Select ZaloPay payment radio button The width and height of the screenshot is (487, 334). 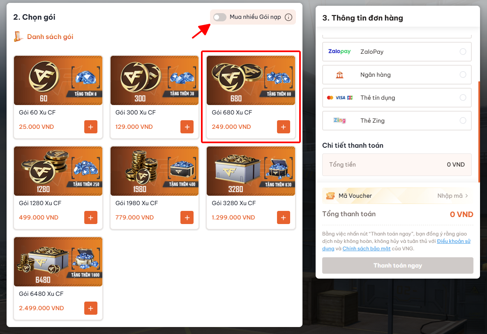[463, 52]
